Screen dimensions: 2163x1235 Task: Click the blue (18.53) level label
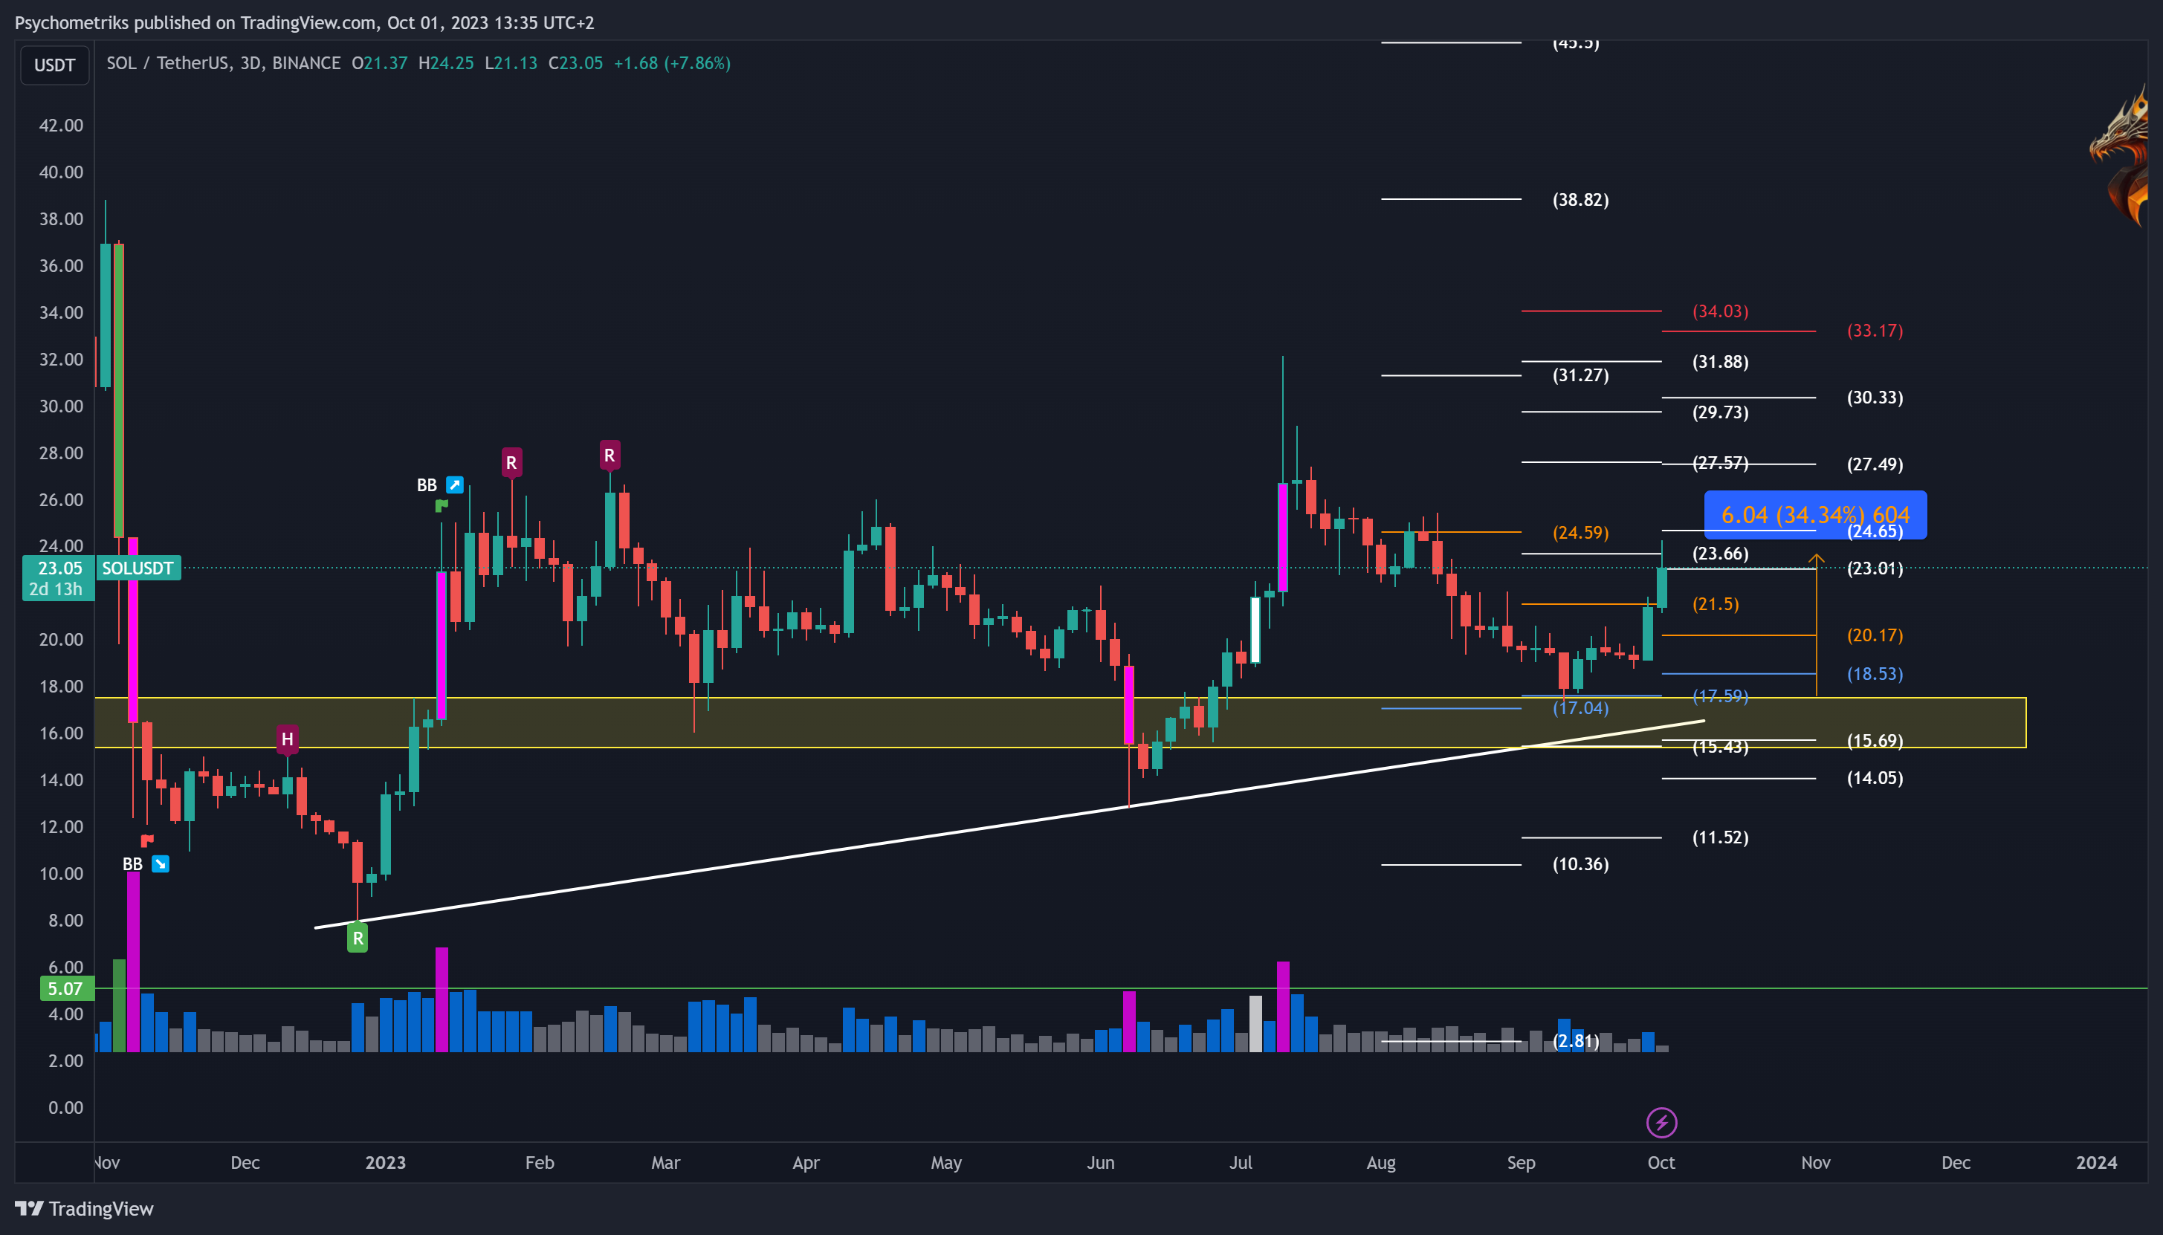pyautogui.click(x=1875, y=674)
